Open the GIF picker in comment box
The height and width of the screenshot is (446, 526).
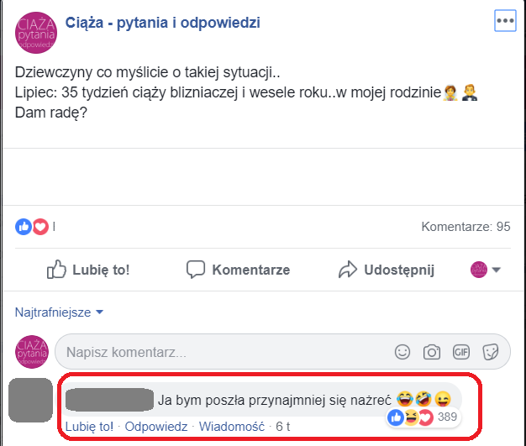click(x=461, y=352)
